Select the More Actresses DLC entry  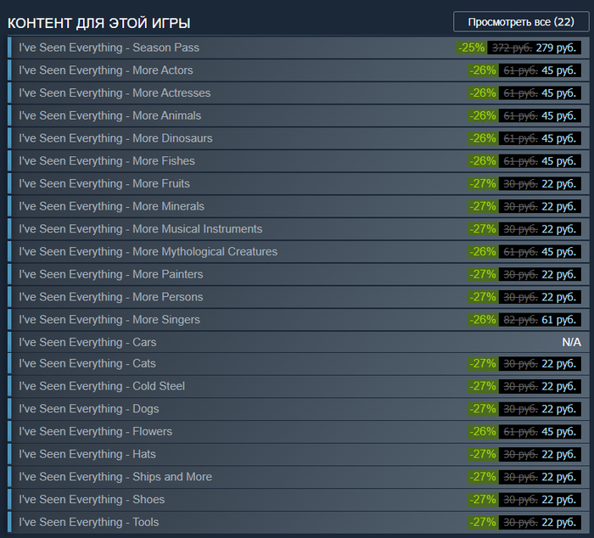click(298, 93)
